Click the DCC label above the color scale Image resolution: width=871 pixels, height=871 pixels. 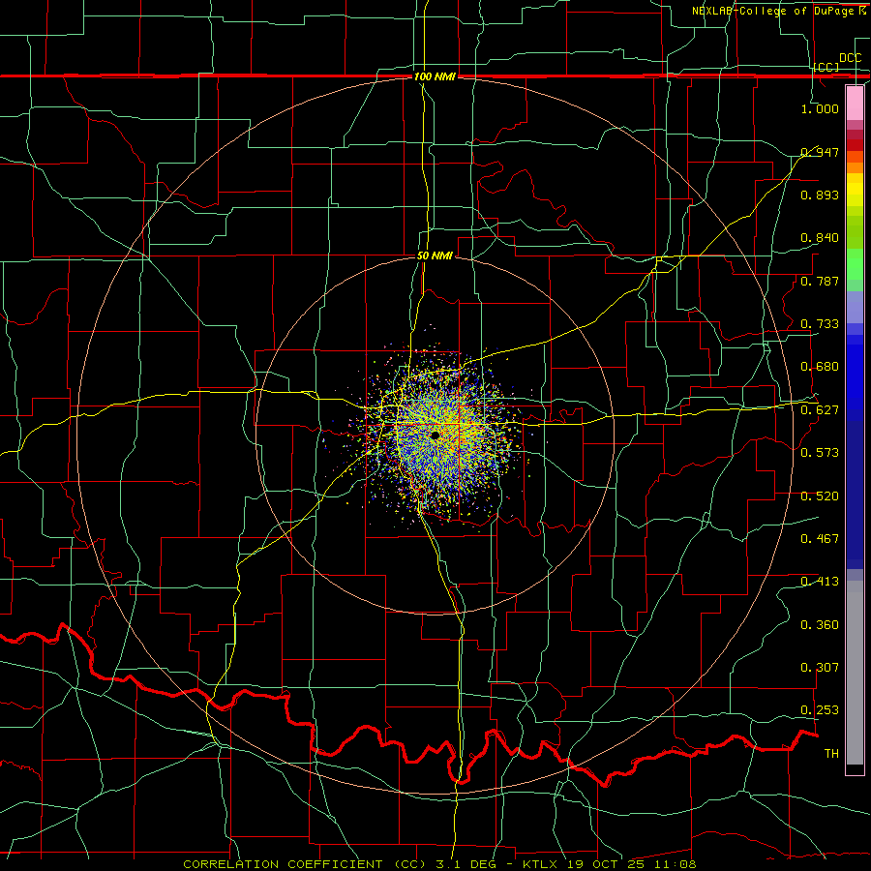[x=850, y=58]
